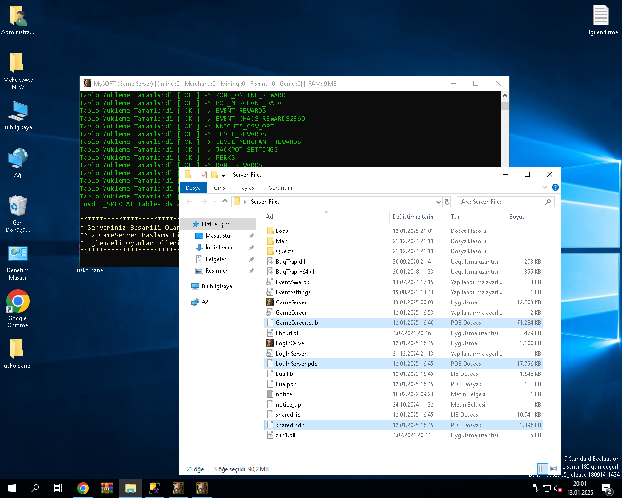622x498 pixels.
Task: Click the muted volume tray icon
Action: 558,488
